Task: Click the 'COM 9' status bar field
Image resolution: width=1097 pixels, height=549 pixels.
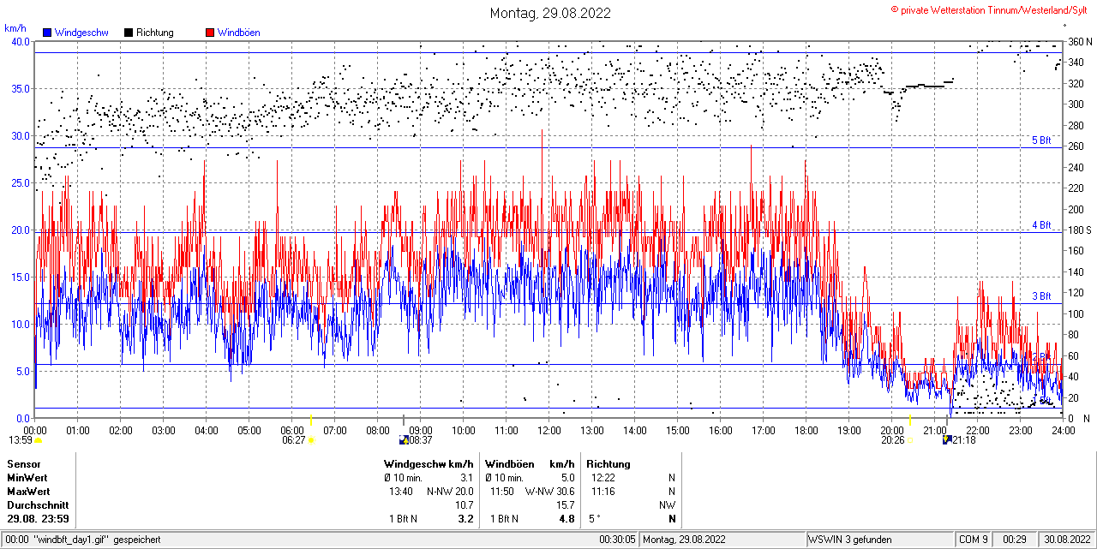Action: [x=974, y=540]
